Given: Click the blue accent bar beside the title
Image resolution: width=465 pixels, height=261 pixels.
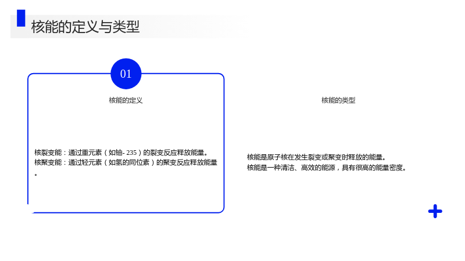Looking at the screenshot, I should pos(21,18).
